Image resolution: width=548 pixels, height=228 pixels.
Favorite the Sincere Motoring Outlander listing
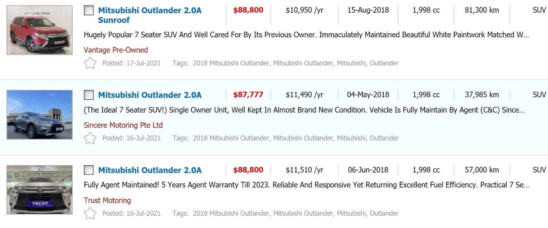[x=90, y=138]
